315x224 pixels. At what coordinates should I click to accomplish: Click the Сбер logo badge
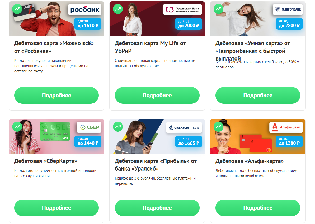tap(89, 127)
